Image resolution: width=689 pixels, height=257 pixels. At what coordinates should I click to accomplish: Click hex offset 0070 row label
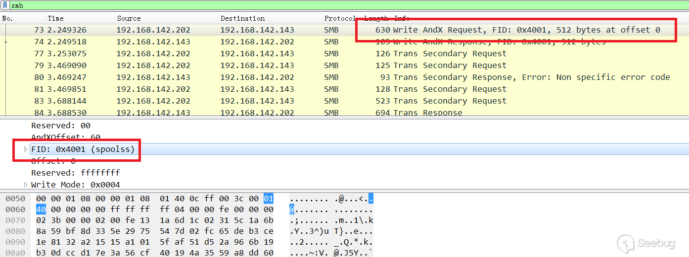click(x=15, y=220)
